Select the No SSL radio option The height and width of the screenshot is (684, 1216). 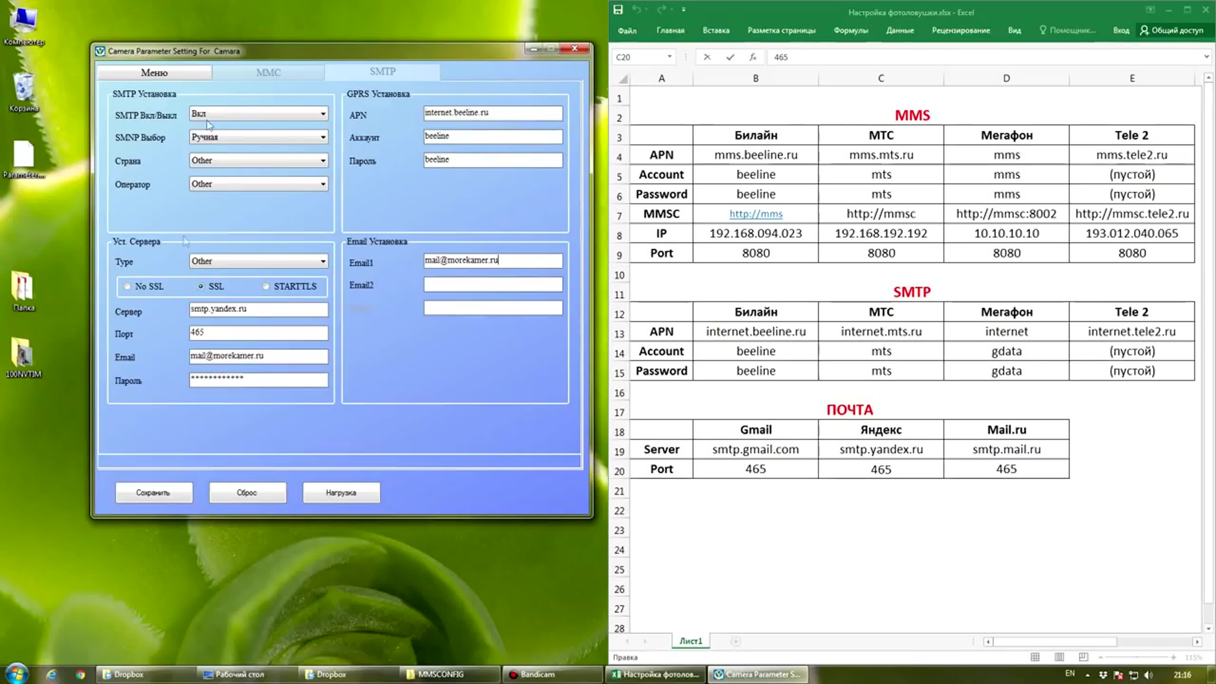[x=127, y=286]
